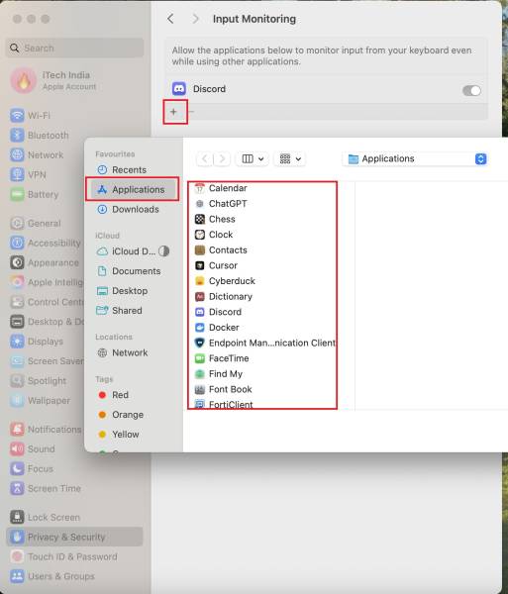
Task: Select Clock app in the list
Action: (x=214, y=235)
